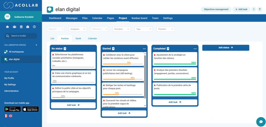The width and height of the screenshot is (266, 127).
Task: Open the clock history icon in sidebar
Action: pos(34,27)
